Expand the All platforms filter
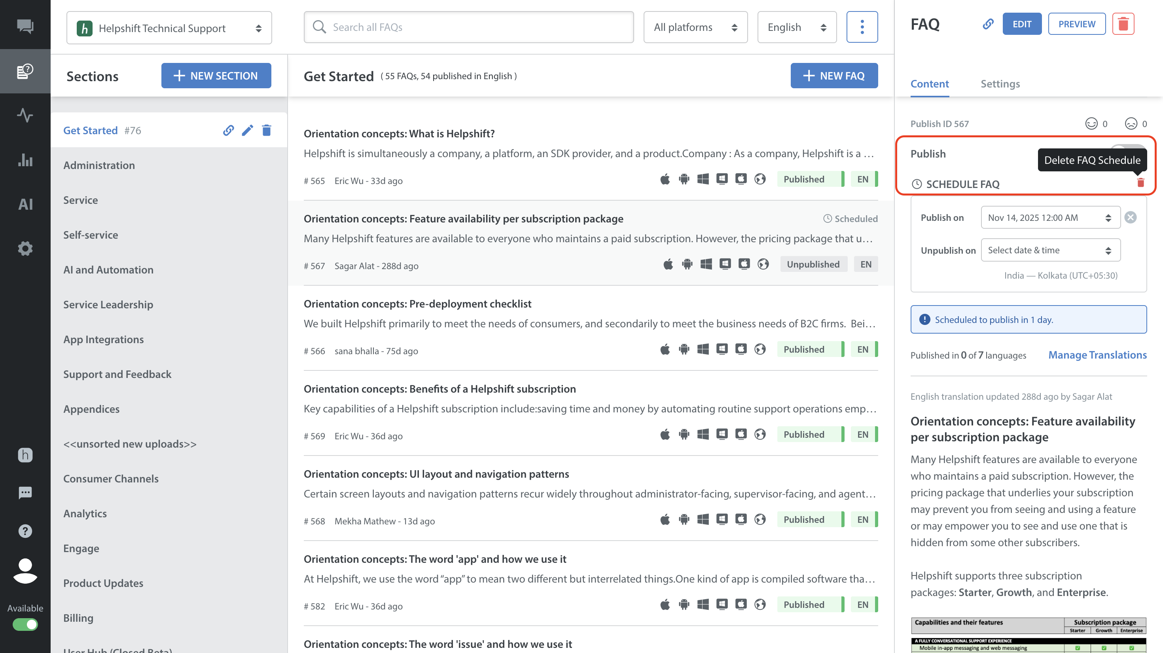Viewport: 1163px width, 653px height. point(695,28)
